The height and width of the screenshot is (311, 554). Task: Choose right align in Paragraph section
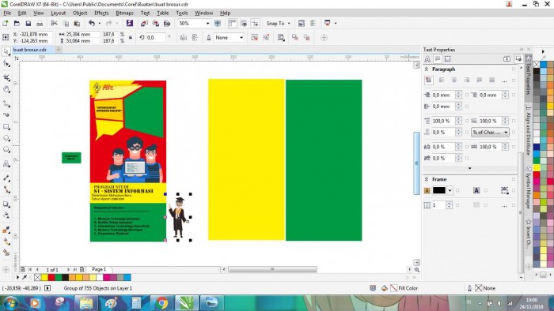click(x=467, y=81)
